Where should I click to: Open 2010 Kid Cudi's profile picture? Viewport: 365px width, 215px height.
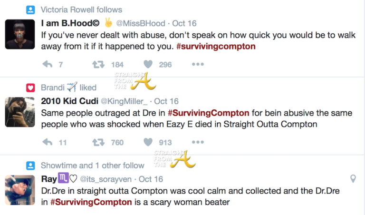(x=20, y=112)
